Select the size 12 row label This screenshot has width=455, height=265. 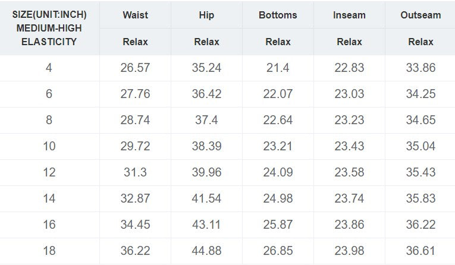click(49, 172)
